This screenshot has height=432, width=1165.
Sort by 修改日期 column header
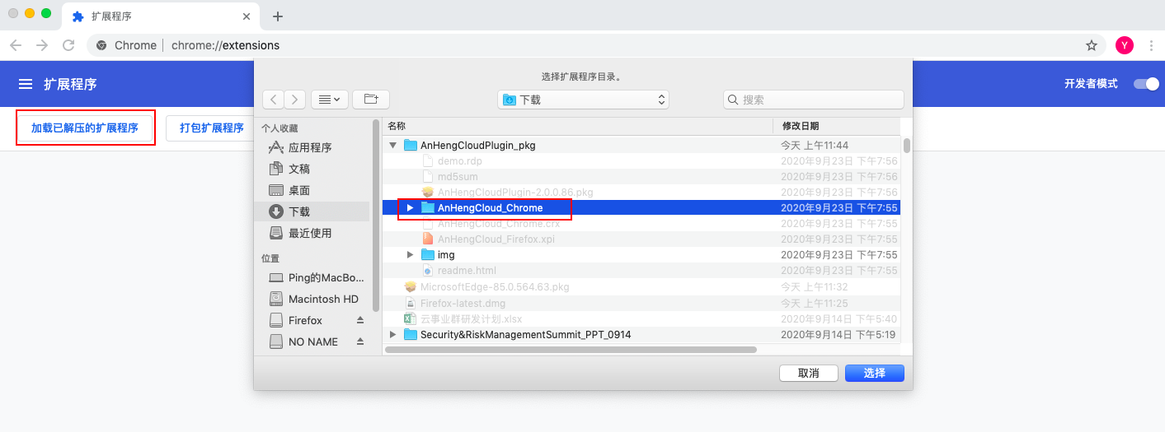click(x=837, y=126)
